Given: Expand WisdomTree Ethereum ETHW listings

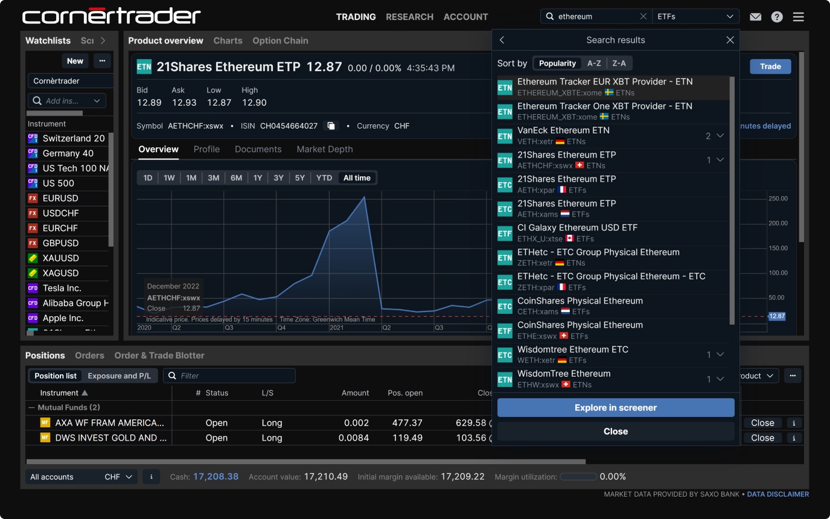Looking at the screenshot, I should (x=720, y=380).
